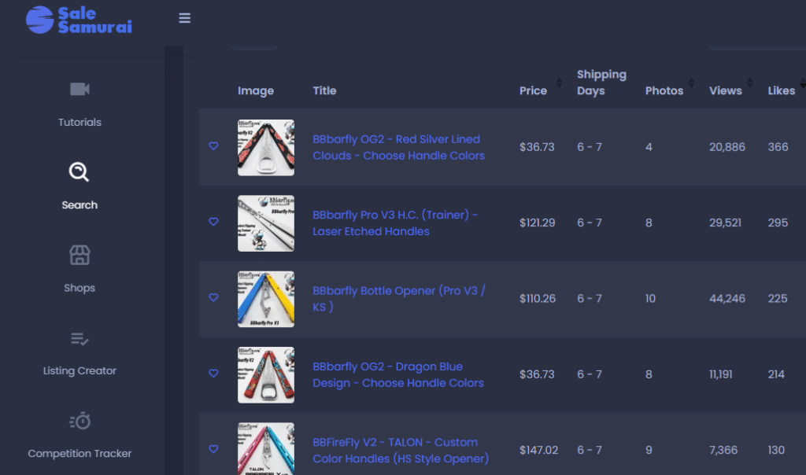Click the 29,521 views value

pos(725,223)
